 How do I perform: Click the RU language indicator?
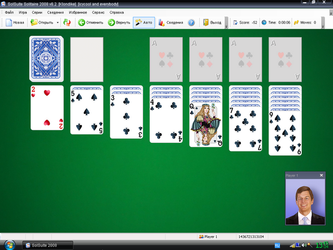pyautogui.click(x=277, y=245)
